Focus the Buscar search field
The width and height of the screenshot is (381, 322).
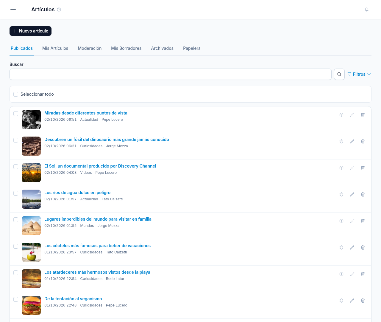[171, 74]
